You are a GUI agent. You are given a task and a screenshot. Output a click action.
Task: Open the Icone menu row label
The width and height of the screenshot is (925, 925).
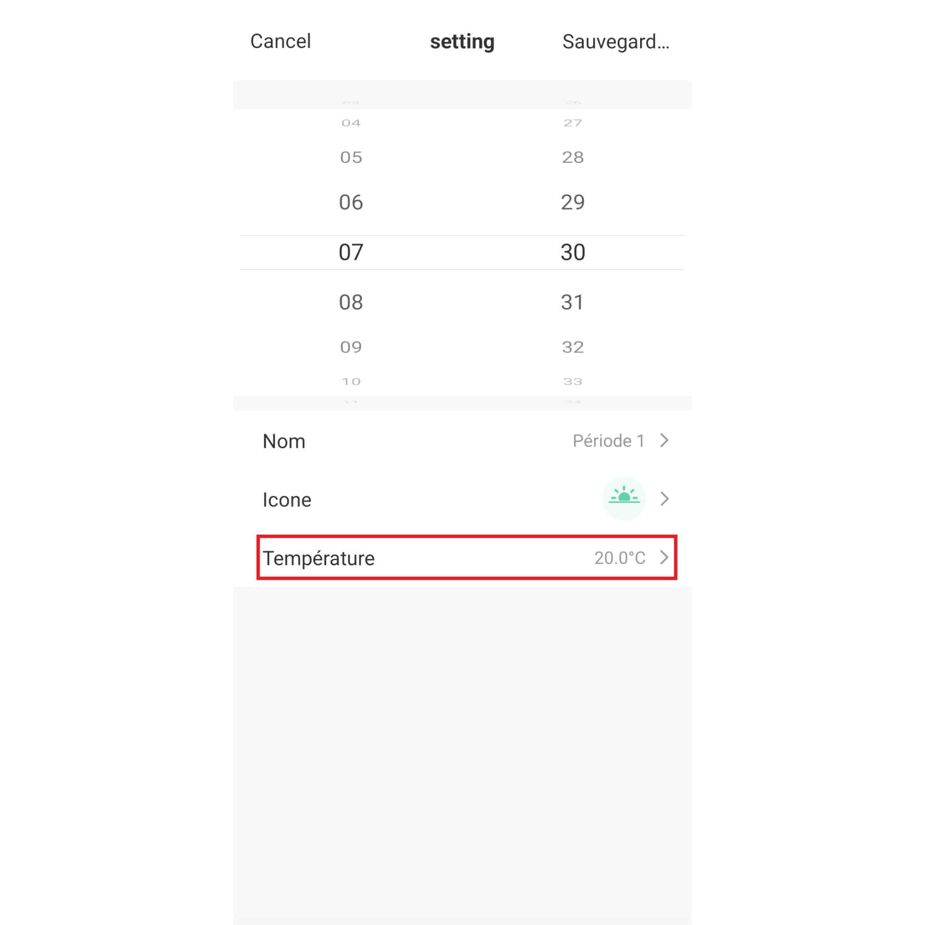pyautogui.click(x=287, y=500)
